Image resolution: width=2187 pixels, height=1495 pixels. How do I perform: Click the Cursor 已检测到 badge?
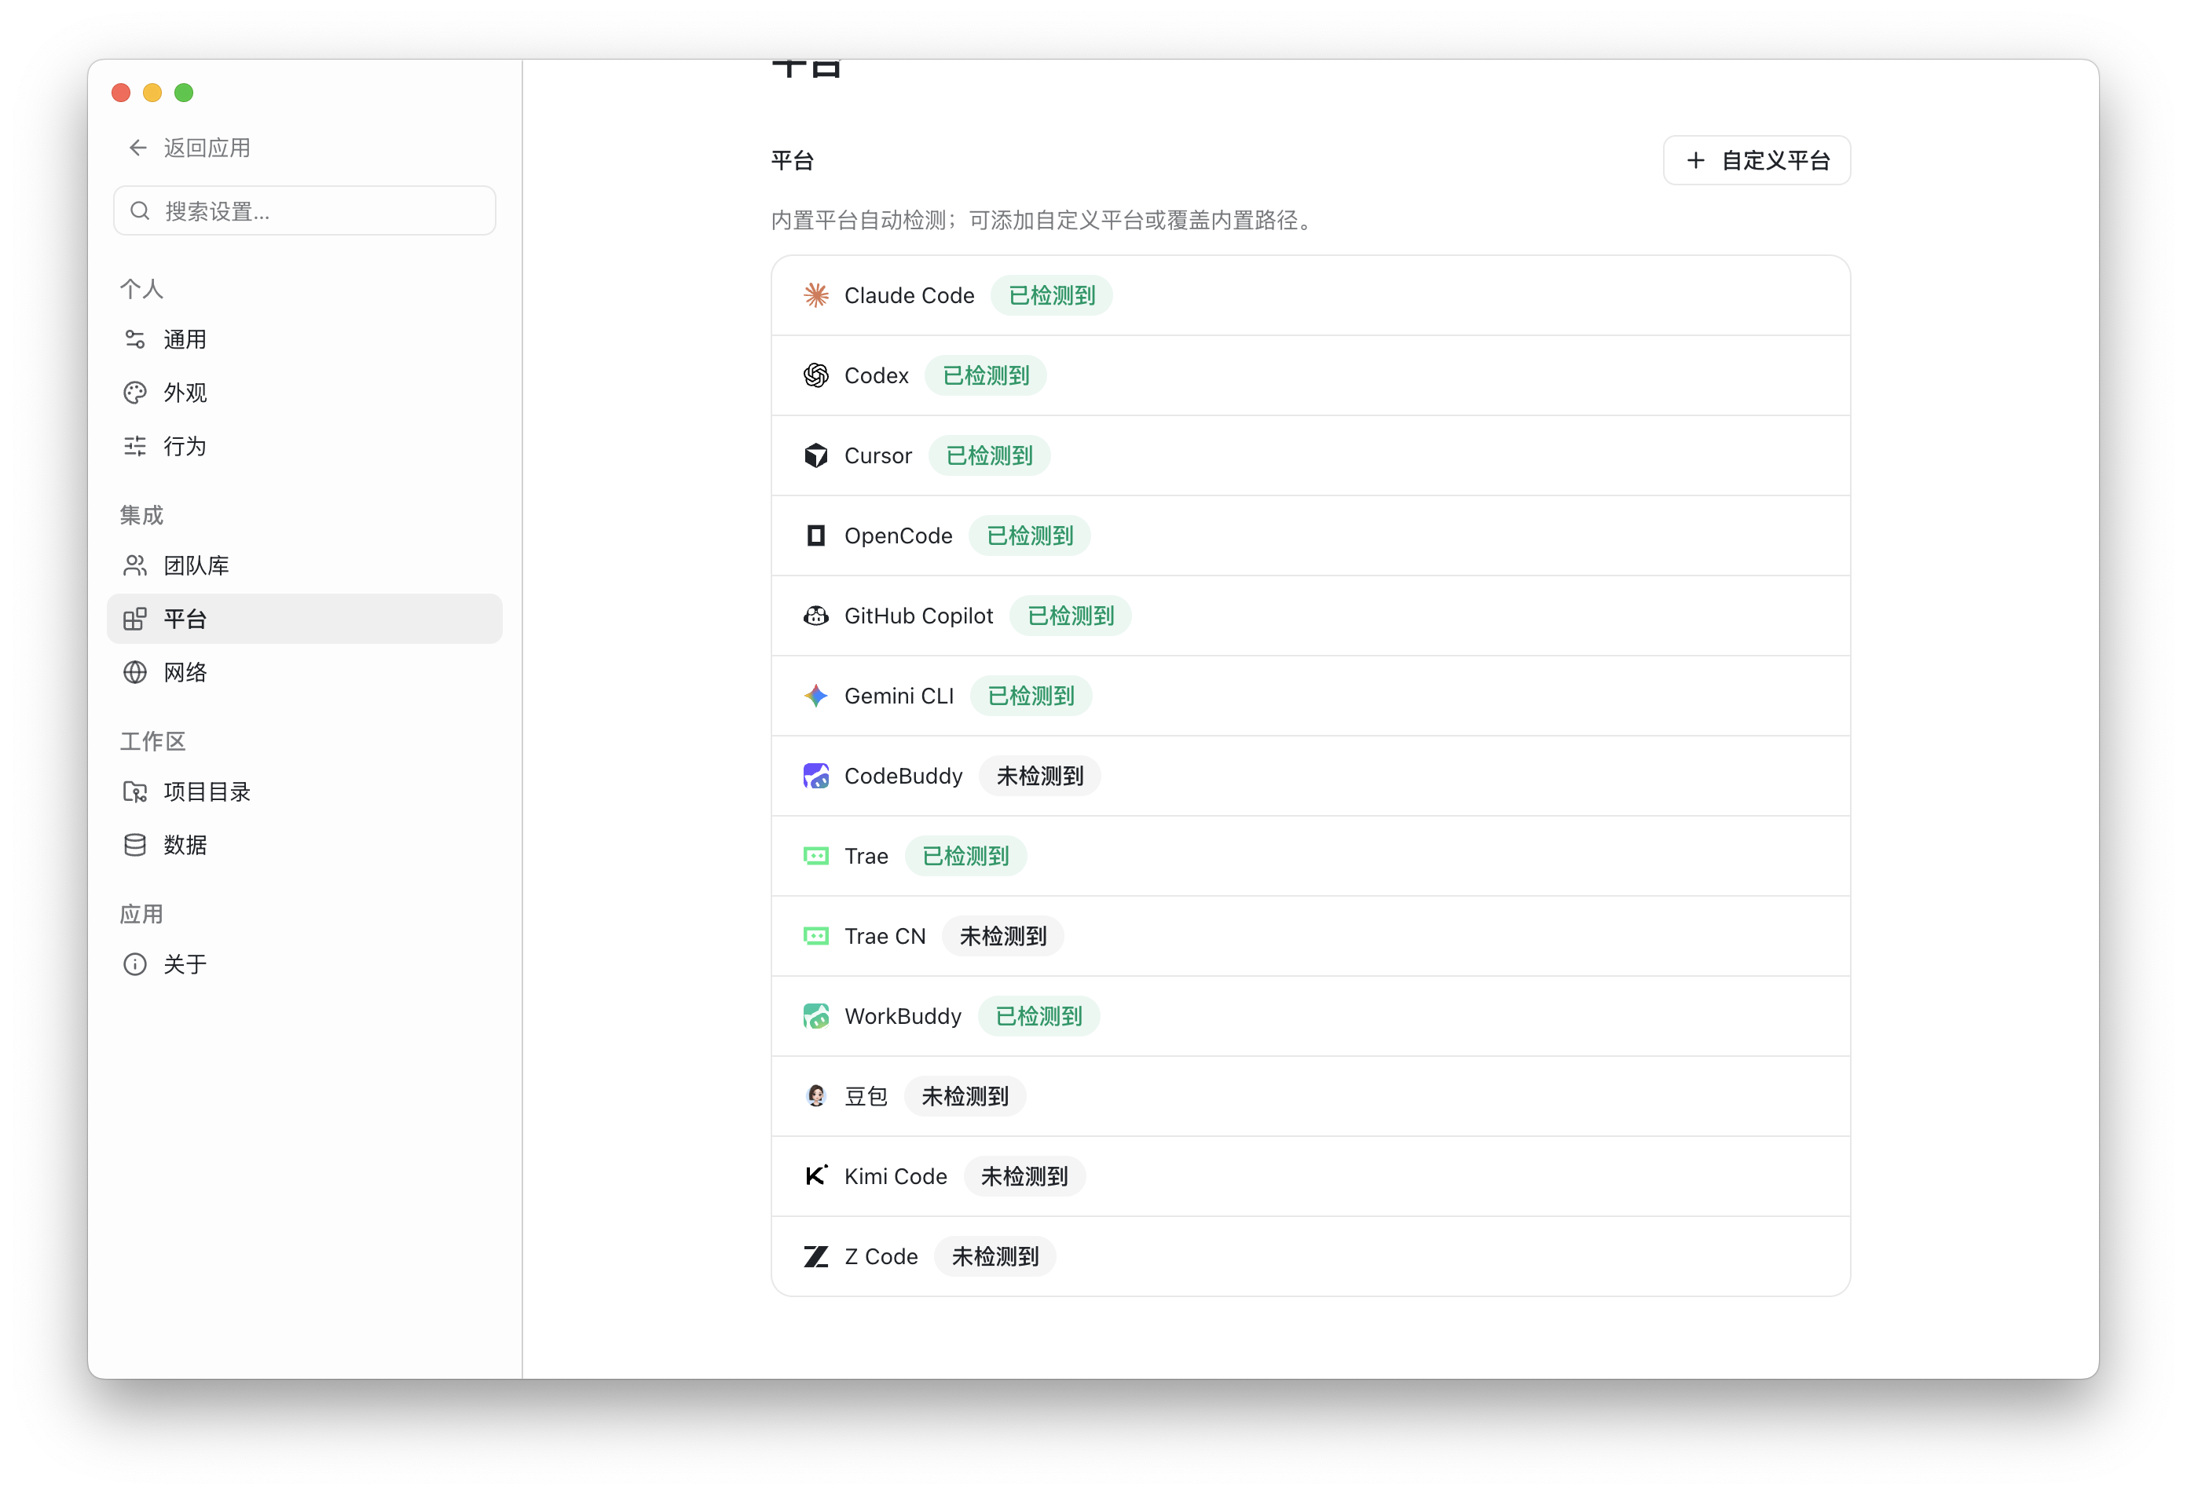pyautogui.click(x=989, y=455)
